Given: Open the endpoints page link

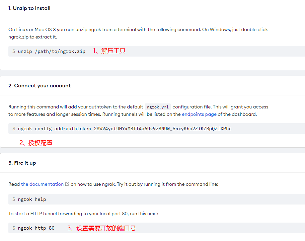Looking at the screenshot, I should 199,114.
